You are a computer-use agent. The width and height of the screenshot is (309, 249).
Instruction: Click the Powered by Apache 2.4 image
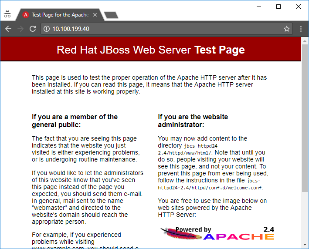click(217, 233)
